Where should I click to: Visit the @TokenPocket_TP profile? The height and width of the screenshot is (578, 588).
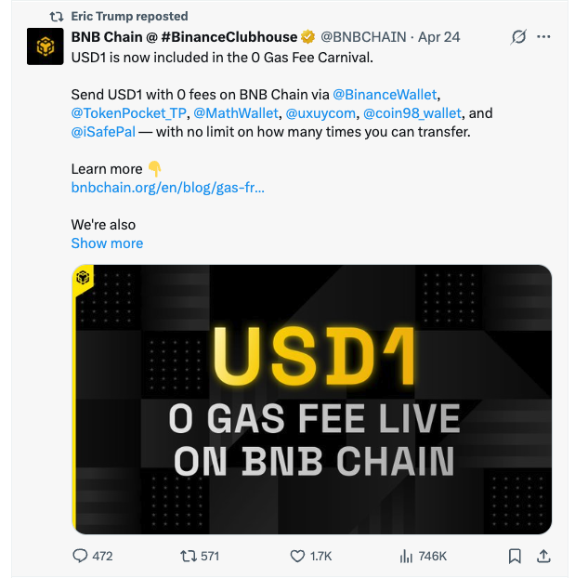(127, 113)
